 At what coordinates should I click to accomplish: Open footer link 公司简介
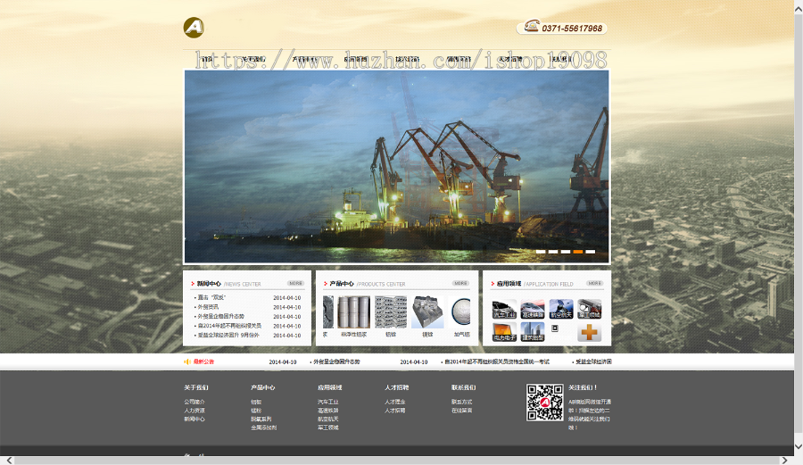[x=195, y=402]
